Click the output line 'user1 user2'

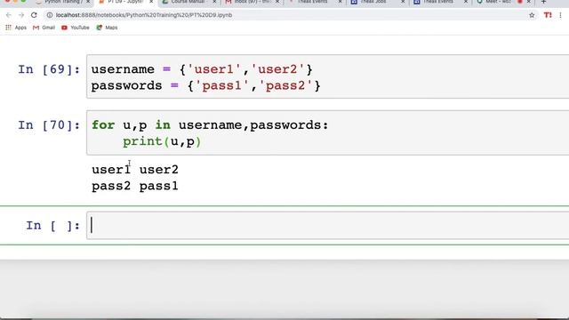point(135,170)
